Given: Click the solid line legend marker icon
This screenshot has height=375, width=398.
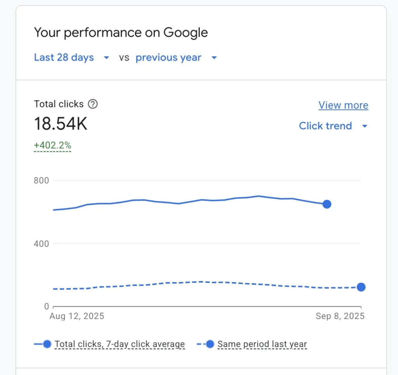Looking at the screenshot, I should tap(47, 344).
